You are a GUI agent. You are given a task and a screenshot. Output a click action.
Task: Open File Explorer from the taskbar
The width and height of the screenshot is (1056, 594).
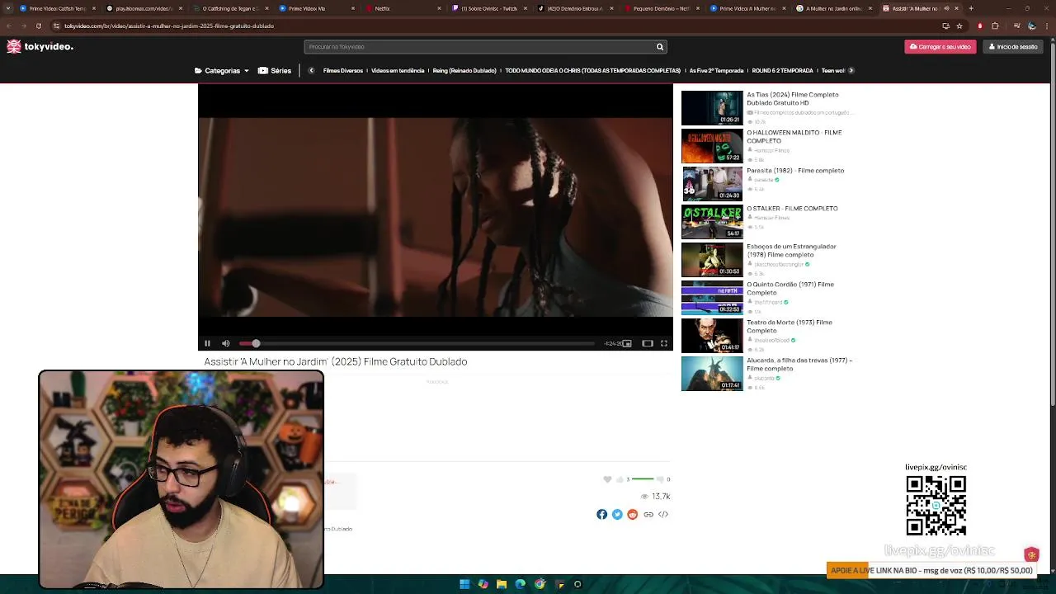point(502,584)
